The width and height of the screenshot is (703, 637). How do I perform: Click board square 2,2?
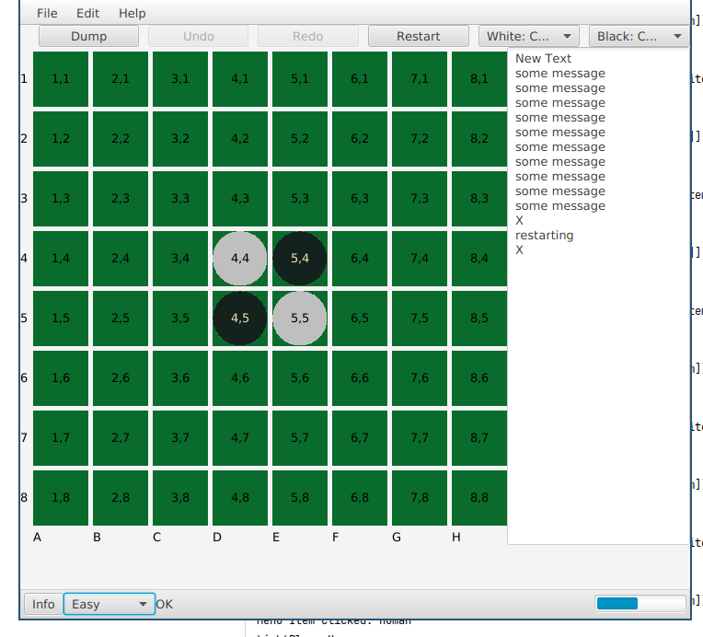(121, 139)
